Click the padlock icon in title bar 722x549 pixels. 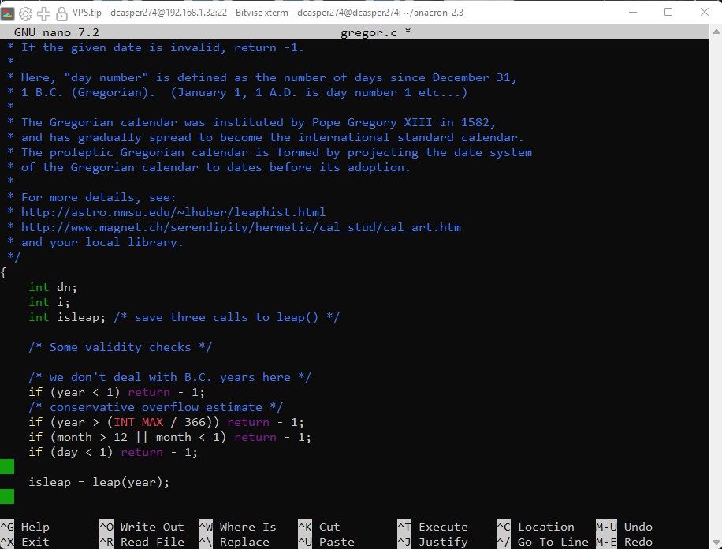61,13
